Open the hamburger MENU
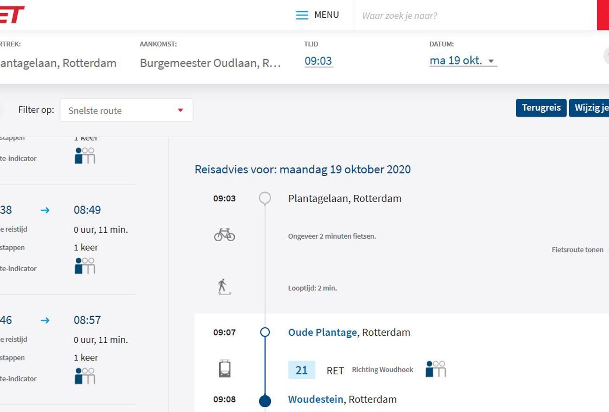The image size is (609, 412). [317, 15]
